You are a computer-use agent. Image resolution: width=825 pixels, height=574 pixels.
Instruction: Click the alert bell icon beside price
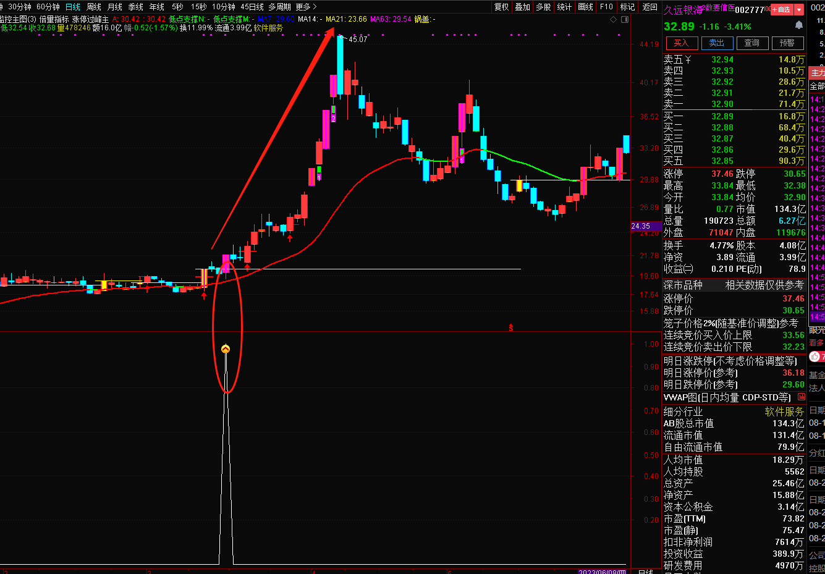[798, 25]
